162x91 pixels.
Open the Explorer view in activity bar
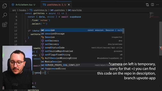point(5,6)
